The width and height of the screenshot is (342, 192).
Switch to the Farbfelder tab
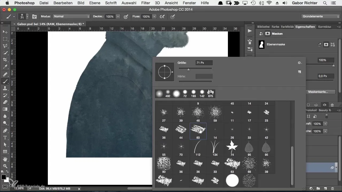(x=287, y=27)
